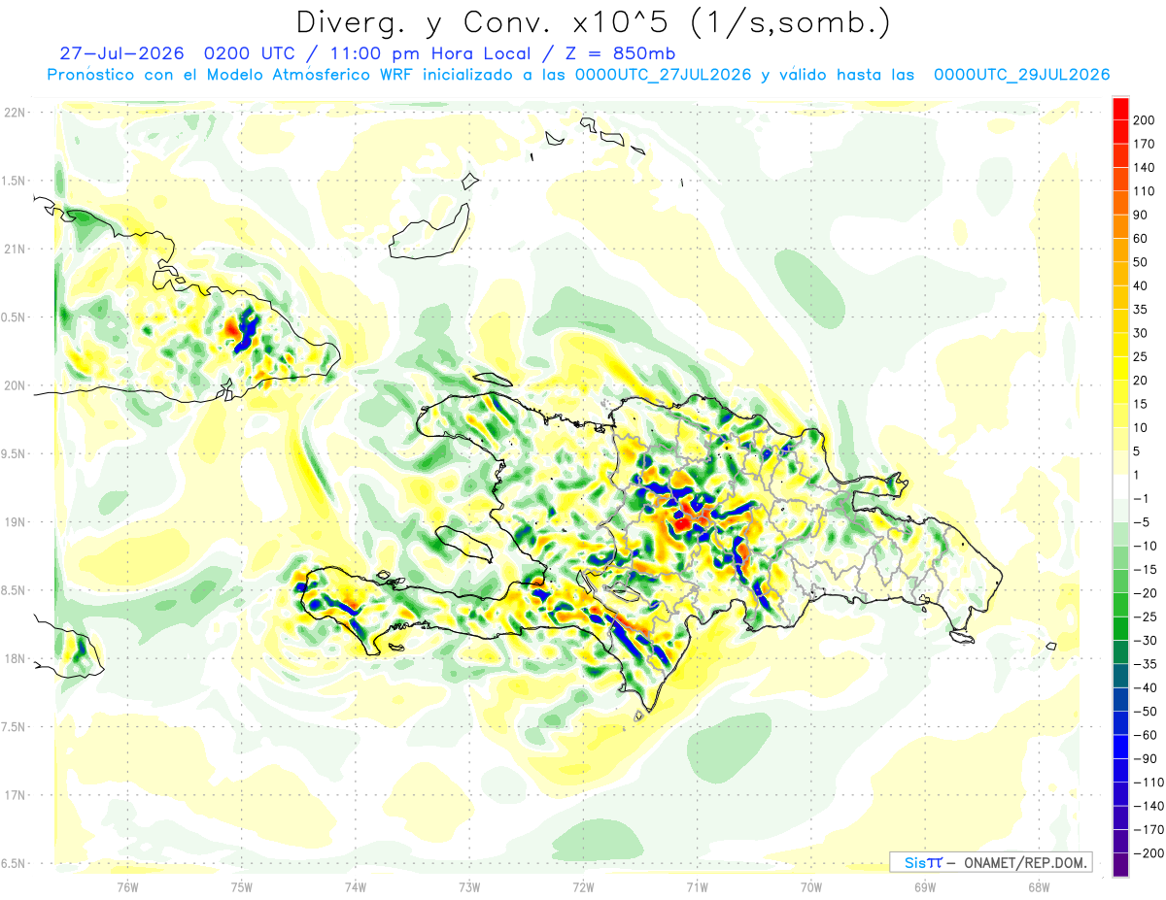Screen dimensions: 1166x900
Task: Click the 22N latitude axis label
Action: click(15, 113)
